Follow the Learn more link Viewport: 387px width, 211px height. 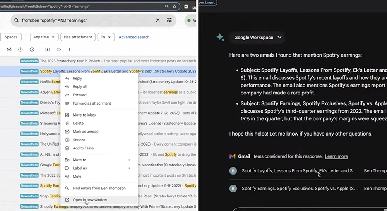tap(336, 156)
